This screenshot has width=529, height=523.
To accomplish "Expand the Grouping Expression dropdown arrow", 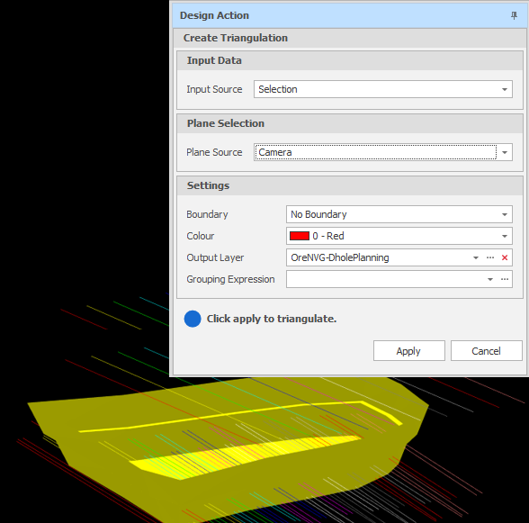I will (x=490, y=279).
